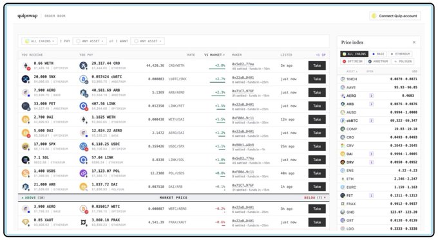The height and width of the screenshot is (240, 438).
Task: Take the 5,600 DAI offer
Action: (317, 133)
